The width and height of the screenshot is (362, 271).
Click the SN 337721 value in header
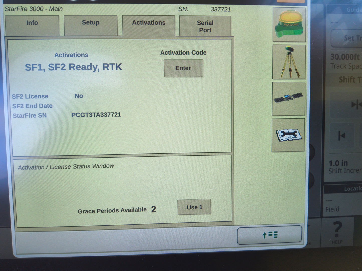pos(220,9)
